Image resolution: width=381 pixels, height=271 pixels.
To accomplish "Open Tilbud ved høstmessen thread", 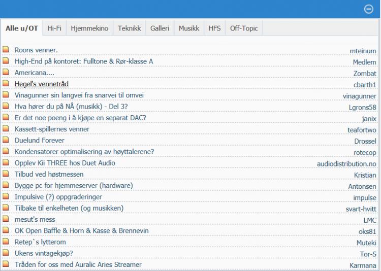I will tap(49, 175).
